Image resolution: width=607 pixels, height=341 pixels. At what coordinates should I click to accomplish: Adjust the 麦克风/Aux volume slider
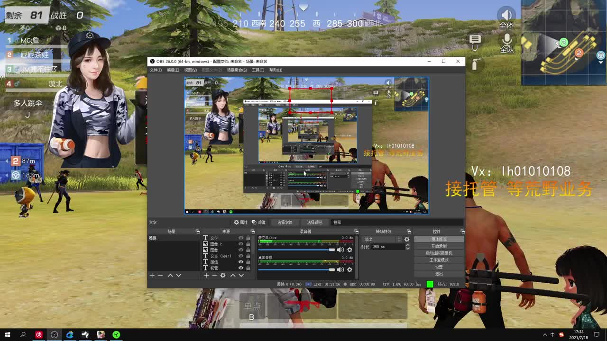point(296,250)
